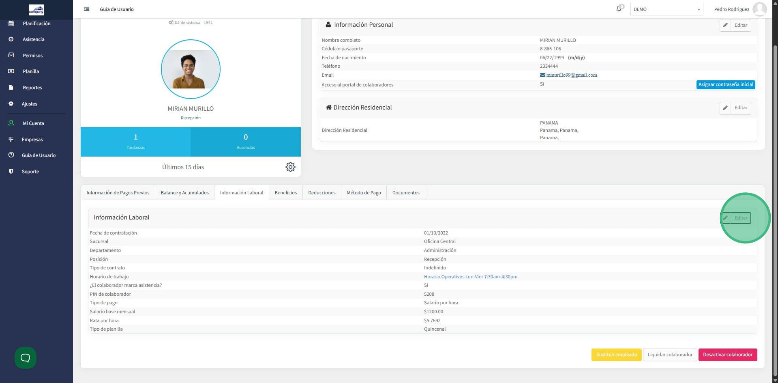Open the notifications bell icon
The width and height of the screenshot is (778, 383).
(619, 9)
